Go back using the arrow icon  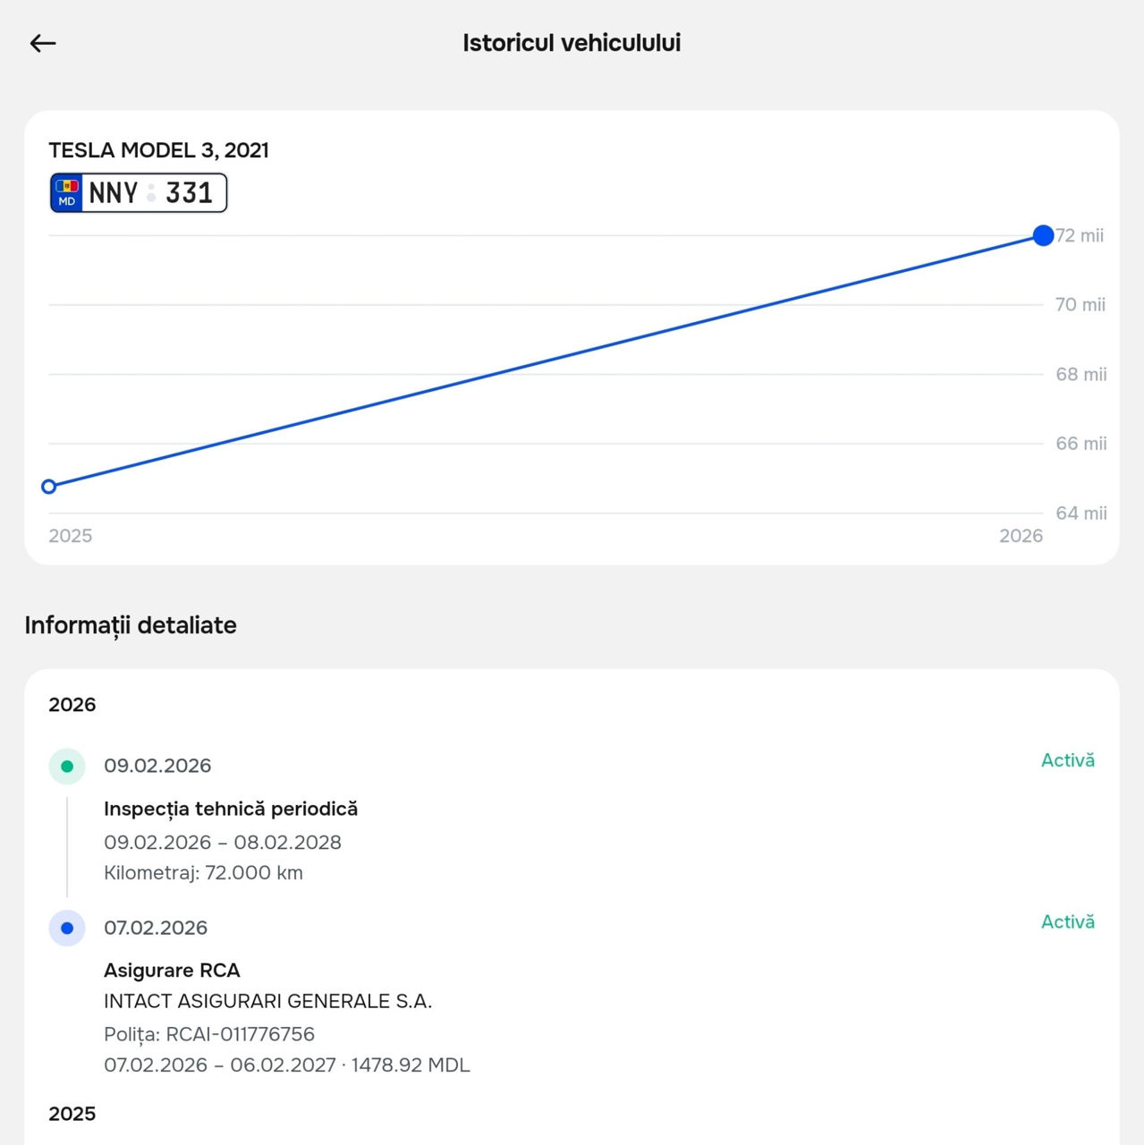[43, 43]
